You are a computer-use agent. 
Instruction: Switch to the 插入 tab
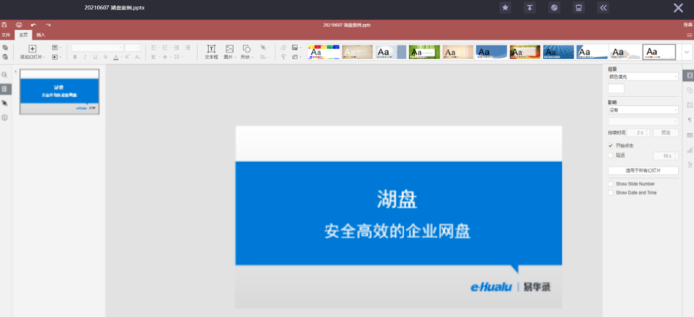41,34
